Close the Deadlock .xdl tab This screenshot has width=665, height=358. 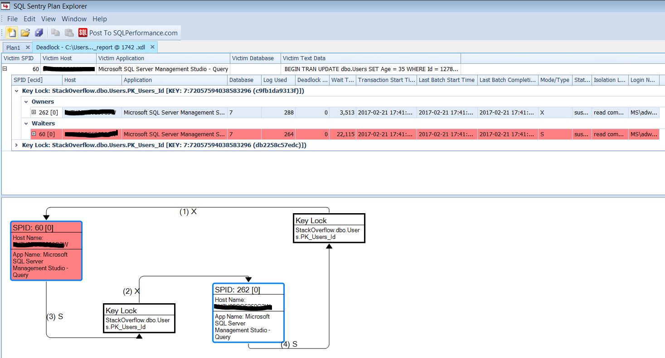pyautogui.click(x=153, y=47)
